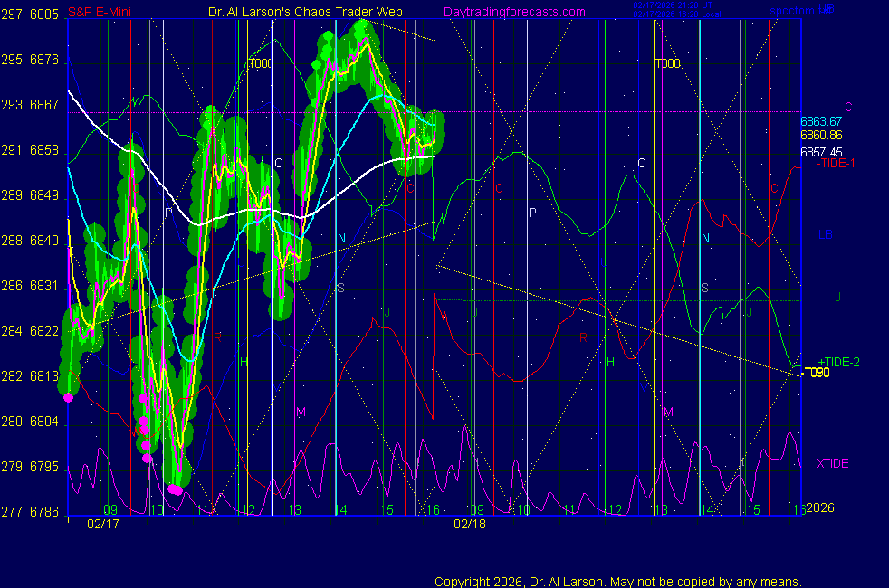
Task: Select the green +TIDE-2 legend label
Action: tap(836, 362)
